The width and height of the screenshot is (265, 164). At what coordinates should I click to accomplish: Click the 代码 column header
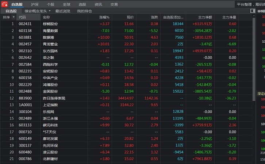[22, 17]
